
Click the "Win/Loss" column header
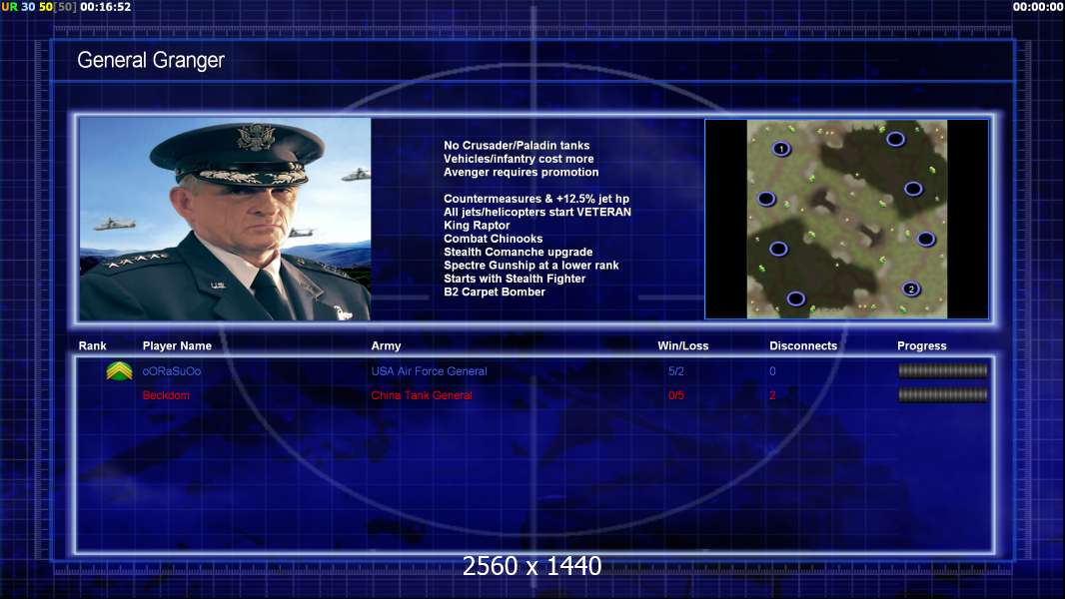682,346
